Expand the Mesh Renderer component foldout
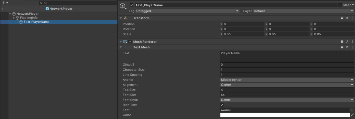 coord(121,42)
